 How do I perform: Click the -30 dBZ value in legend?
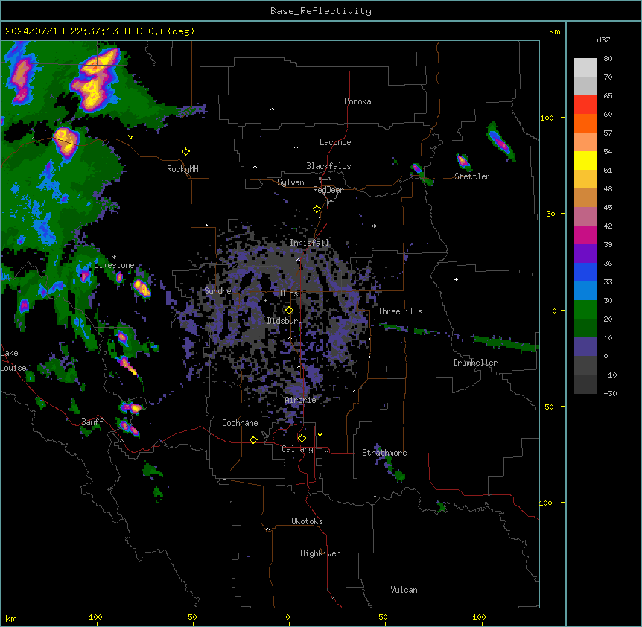610,393
